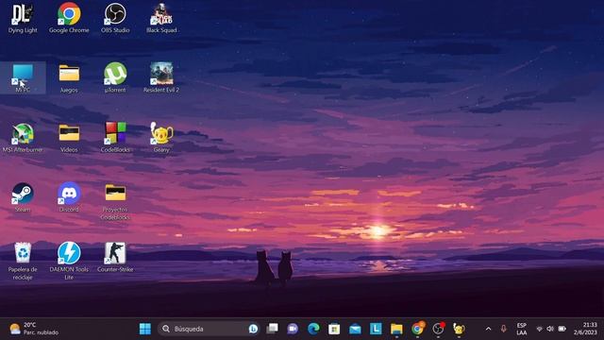Screen dimensions: 604x340
Task: Click the Búsqueda taskbar search box
Action: click(x=210, y=329)
